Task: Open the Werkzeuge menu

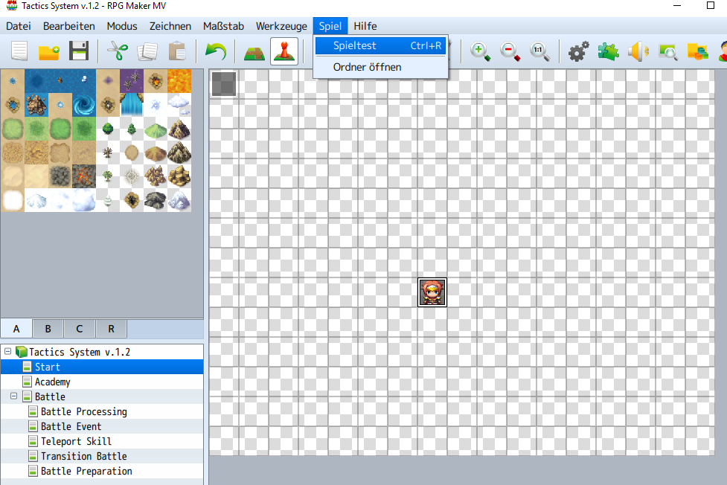Action: point(281,26)
